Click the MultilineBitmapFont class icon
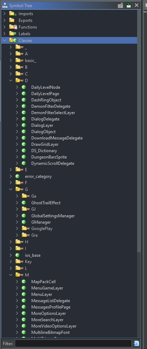 (24, 332)
